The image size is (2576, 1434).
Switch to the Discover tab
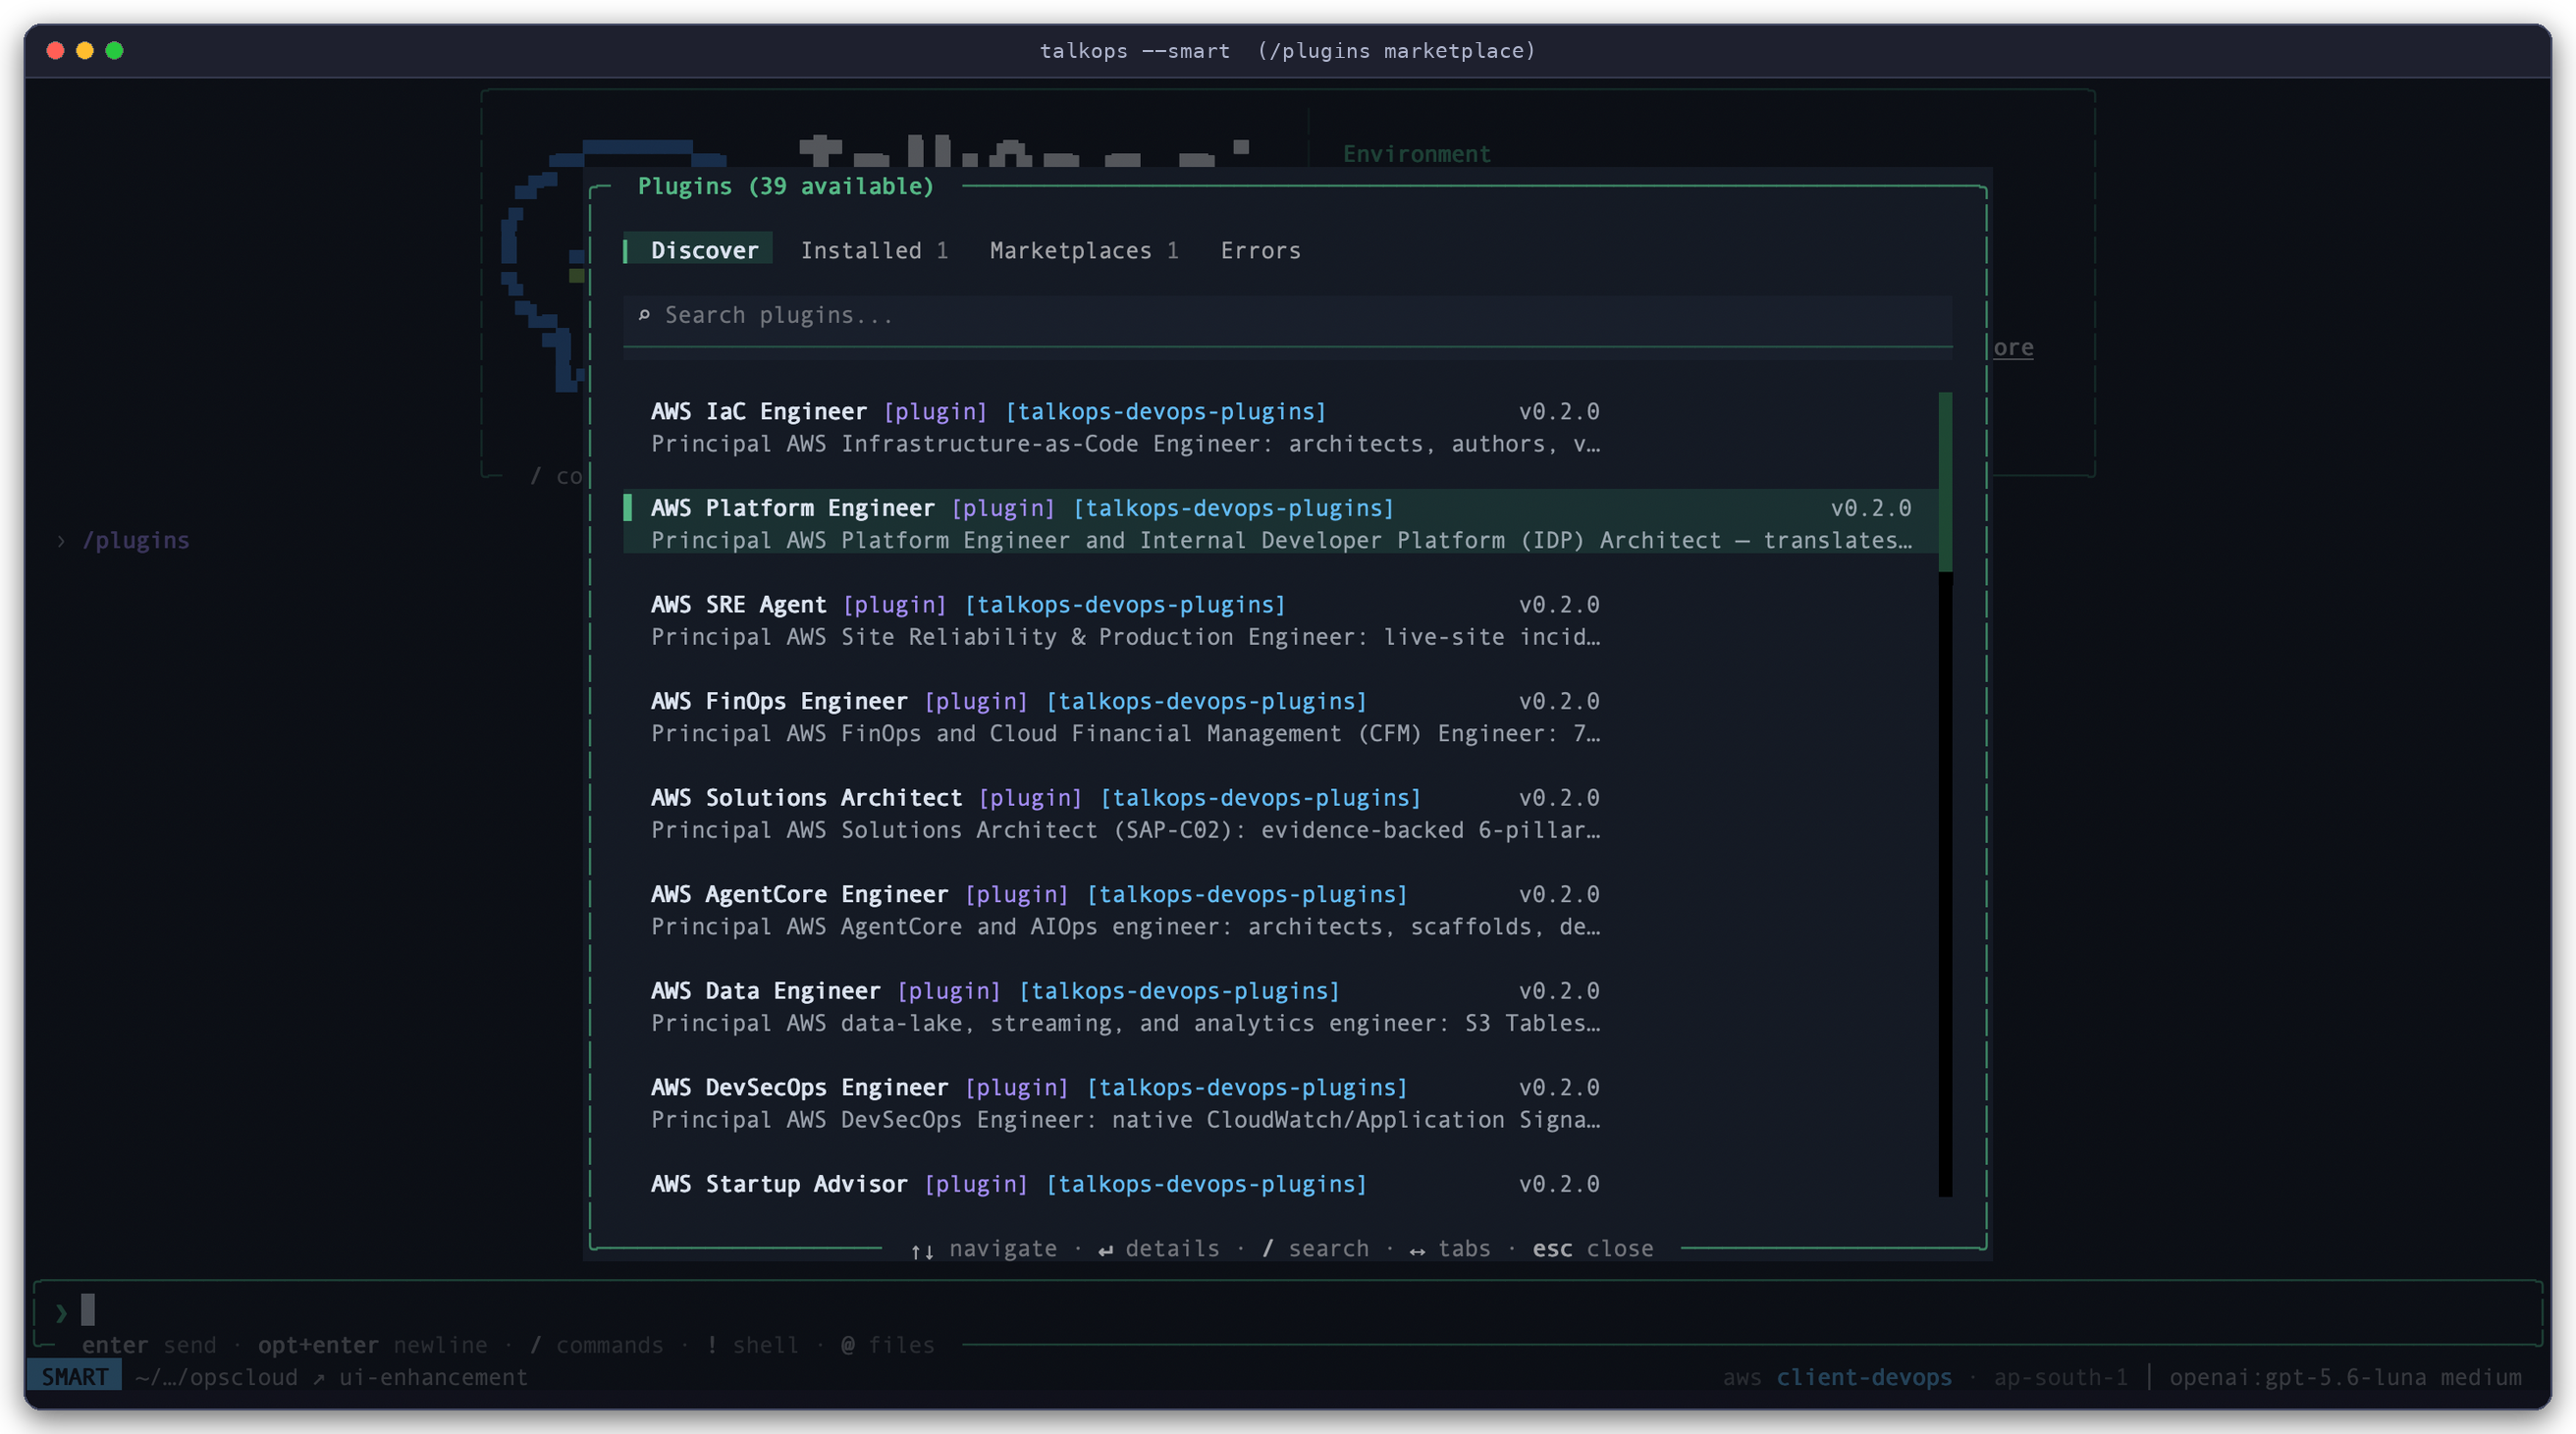(x=704, y=250)
